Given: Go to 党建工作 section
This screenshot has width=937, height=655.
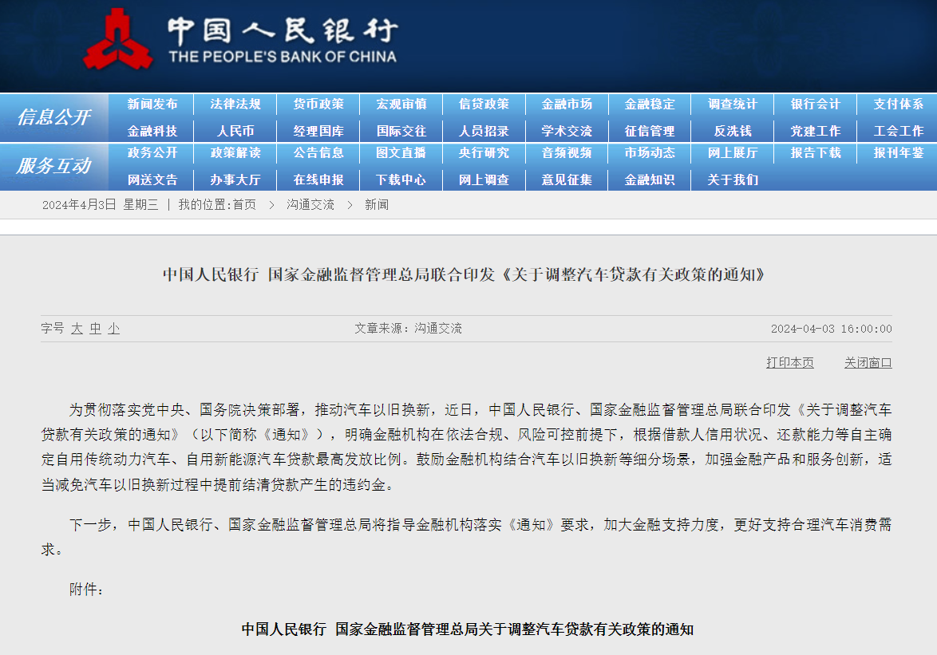Looking at the screenshot, I should tap(816, 132).
